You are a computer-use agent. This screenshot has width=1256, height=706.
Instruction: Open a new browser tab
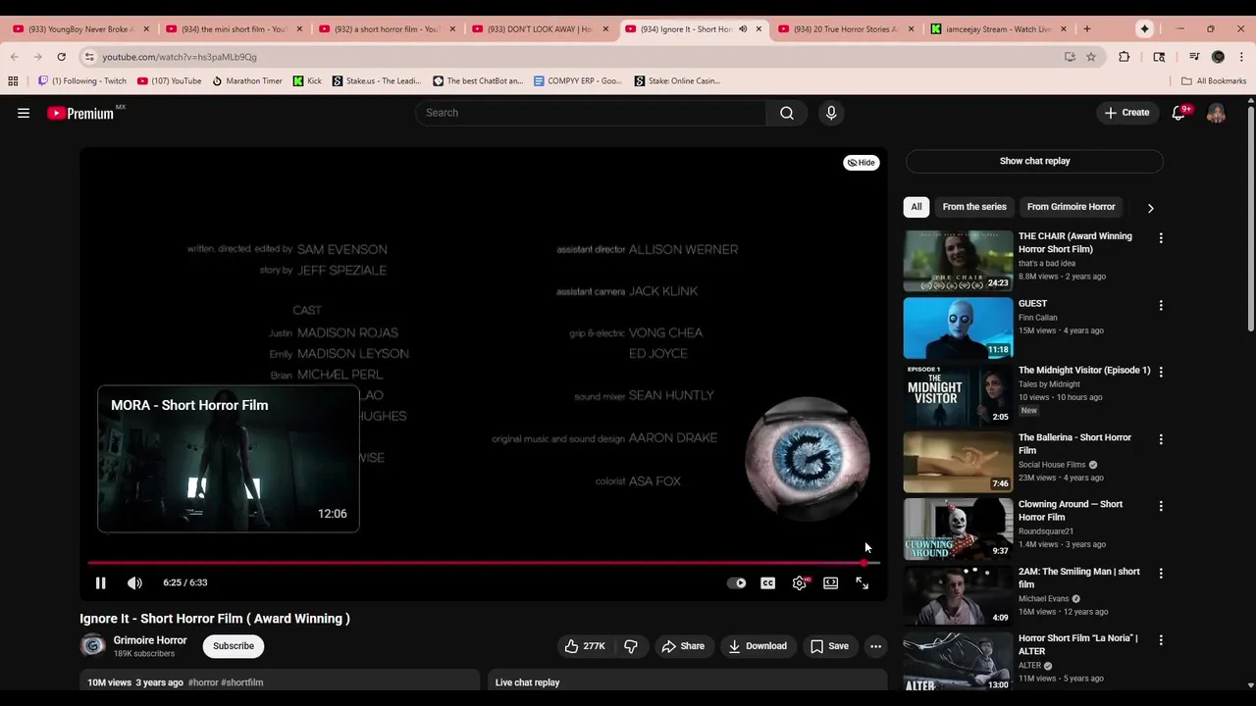1086,28
